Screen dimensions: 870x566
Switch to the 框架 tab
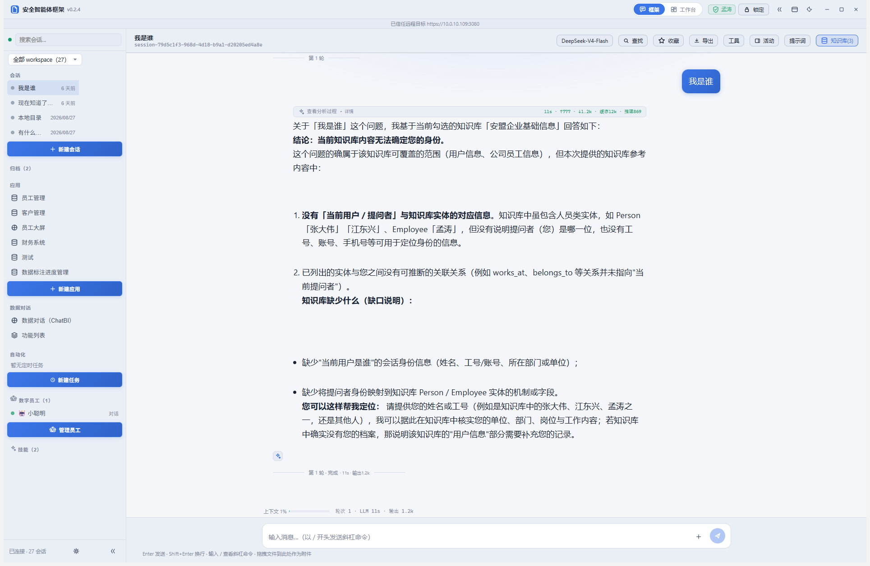click(x=649, y=9)
